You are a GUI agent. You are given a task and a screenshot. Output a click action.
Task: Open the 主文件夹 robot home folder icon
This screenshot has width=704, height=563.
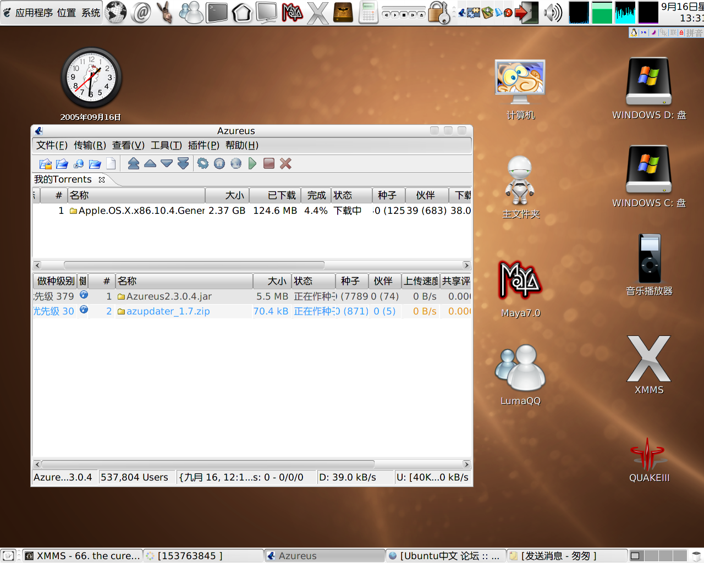pyautogui.click(x=520, y=187)
